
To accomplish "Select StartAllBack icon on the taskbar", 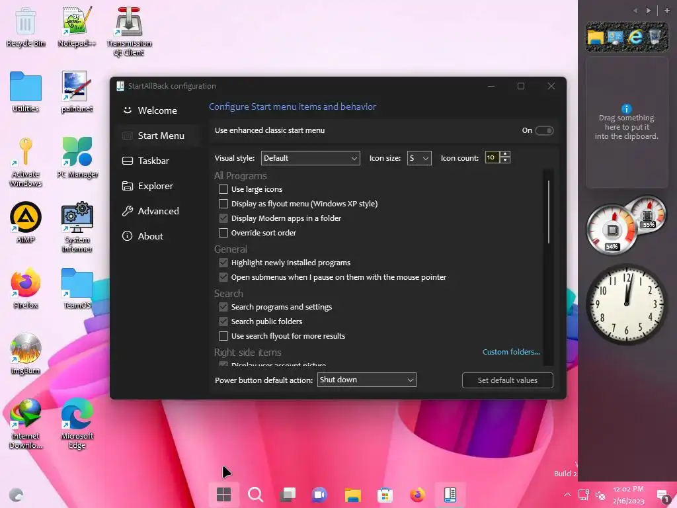I will pyautogui.click(x=450, y=495).
